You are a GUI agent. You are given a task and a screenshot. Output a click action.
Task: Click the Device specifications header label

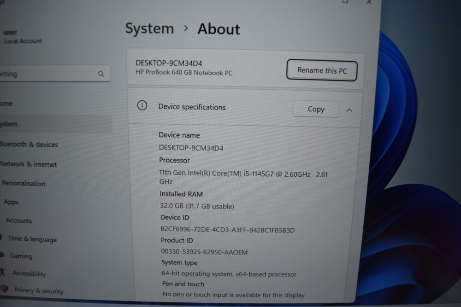coord(192,107)
